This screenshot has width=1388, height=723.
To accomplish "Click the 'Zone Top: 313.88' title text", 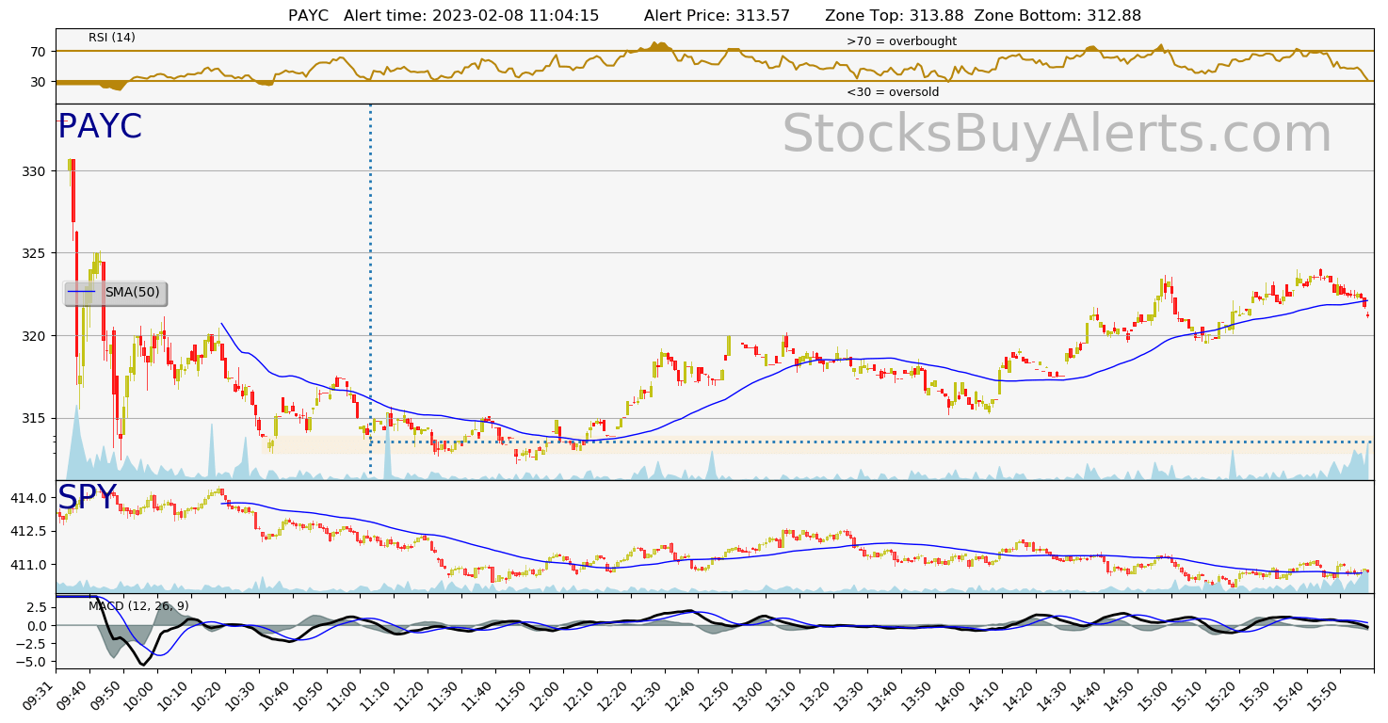I will coord(895,16).
